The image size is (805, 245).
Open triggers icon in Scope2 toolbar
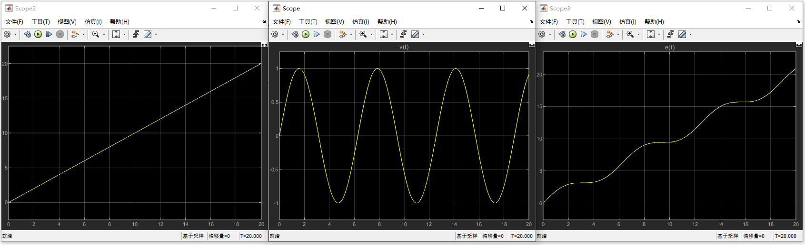[x=136, y=34]
